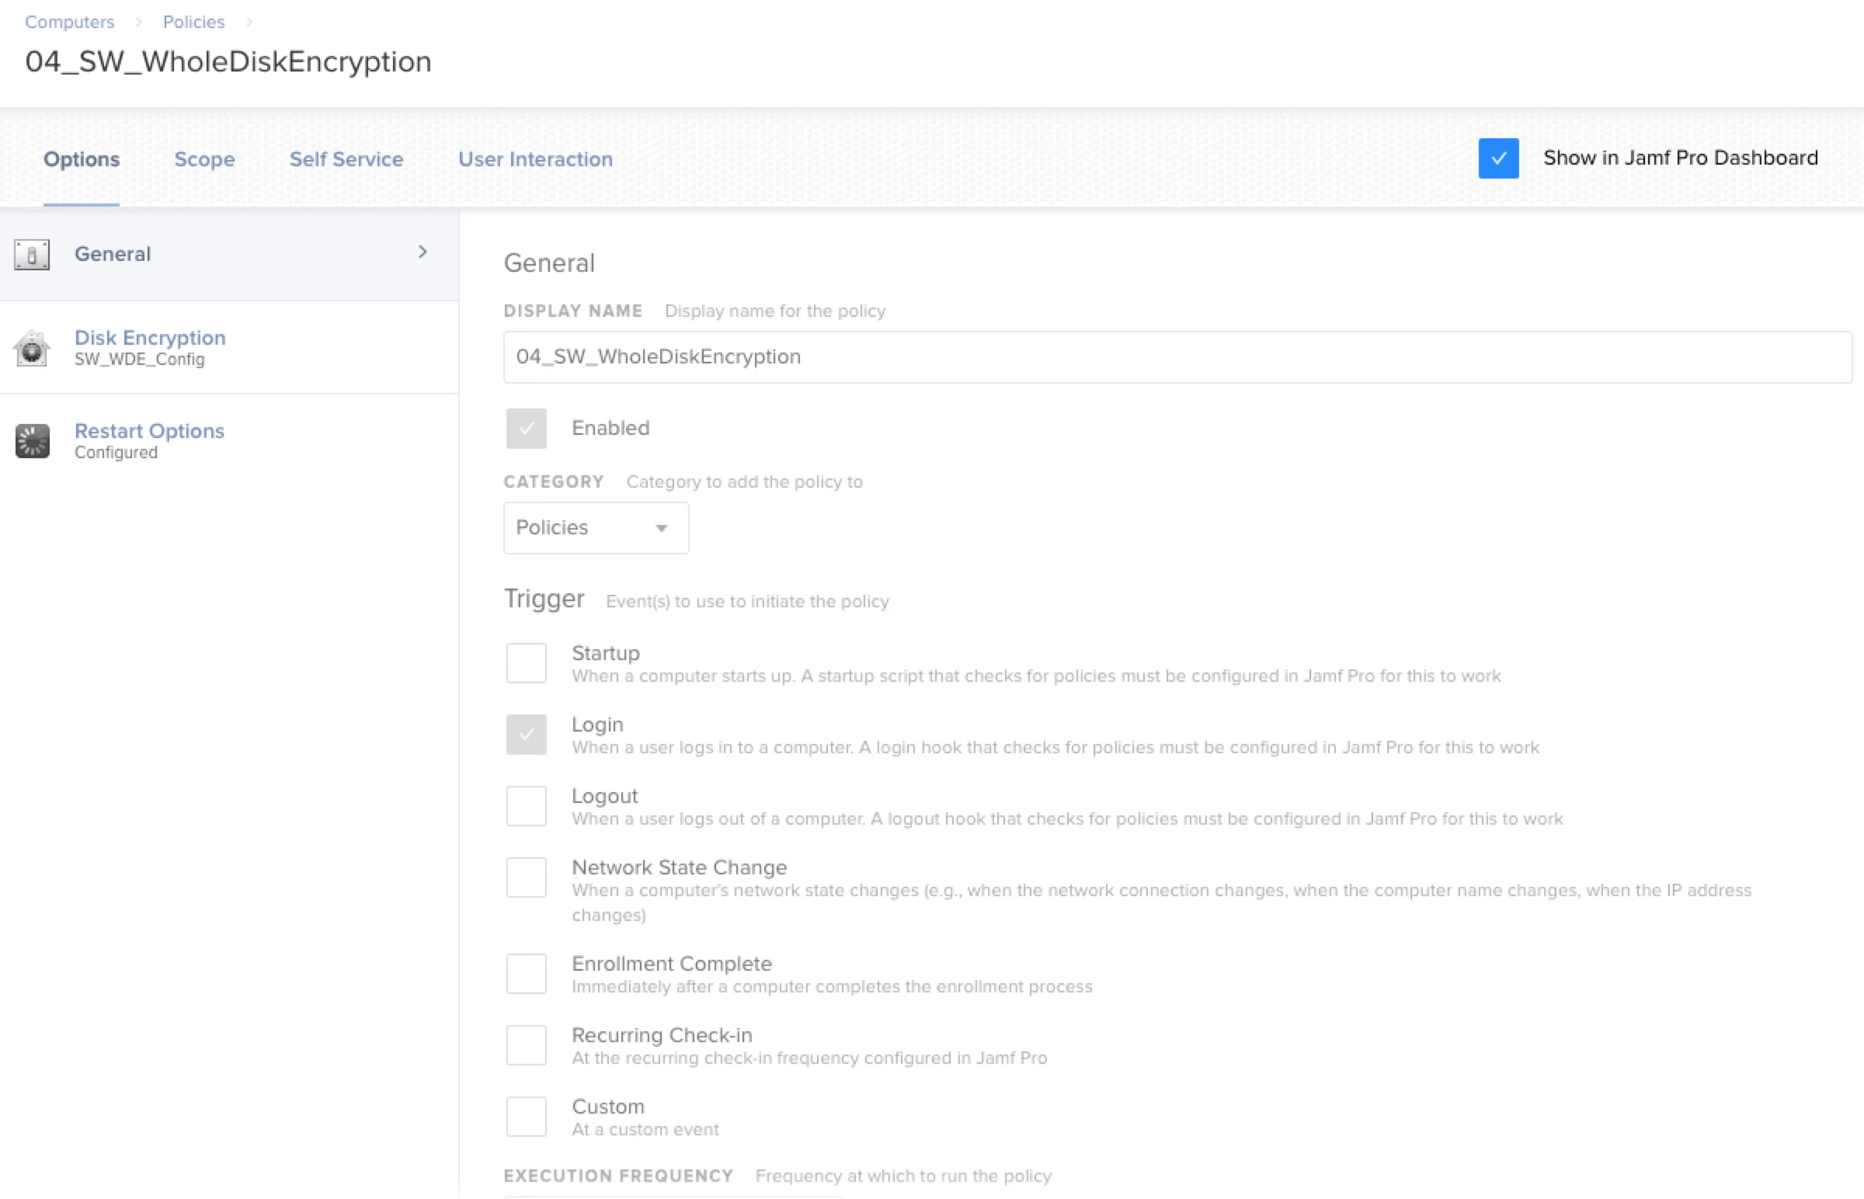Click the Computers breadcrumb link
Screen dimensions: 1864x1199
(x=69, y=22)
